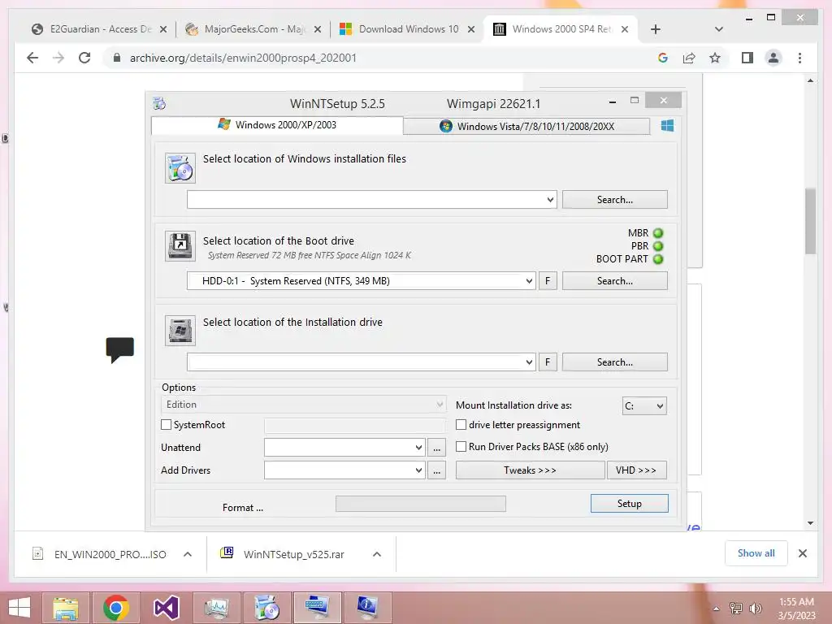Click Search for the Boot drive

(x=614, y=280)
